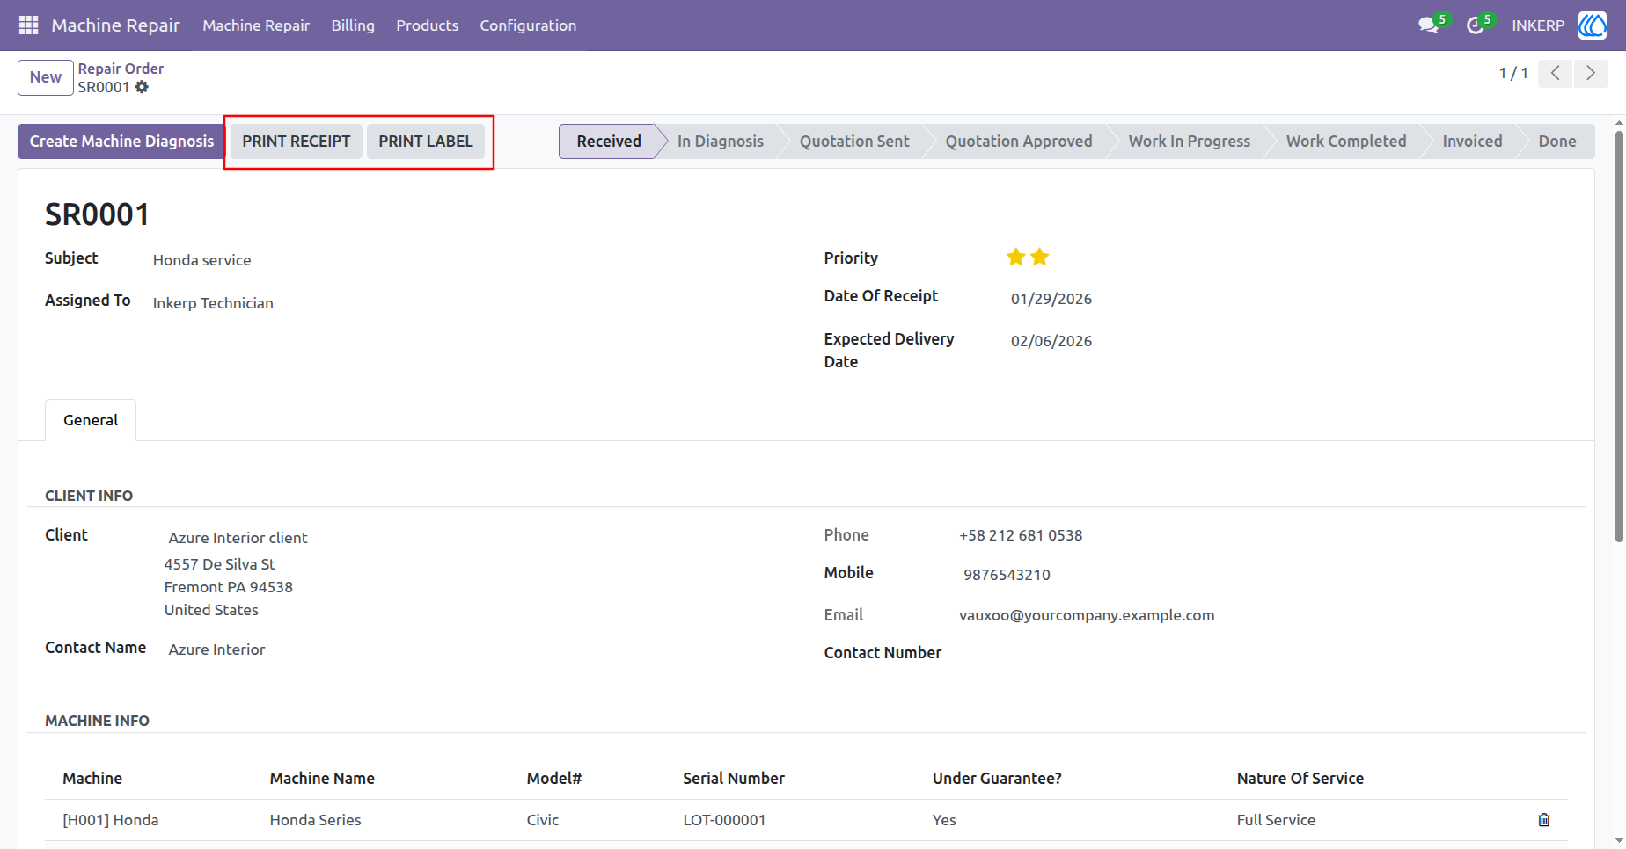Open the Repair Order breadcrumb link
The height and width of the screenshot is (849, 1626).
[x=121, y=69]
